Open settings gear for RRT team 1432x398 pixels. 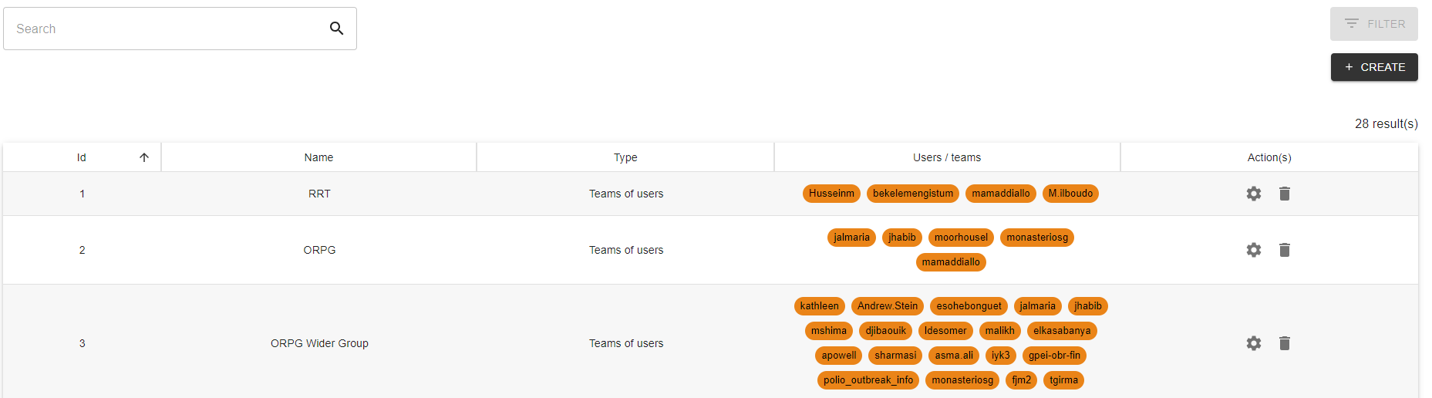pos(1254,194)
